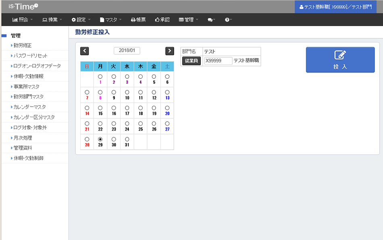Click the 投入 submit button
Image resolution: width=383 pixels, height=240 pixels.
340,60
